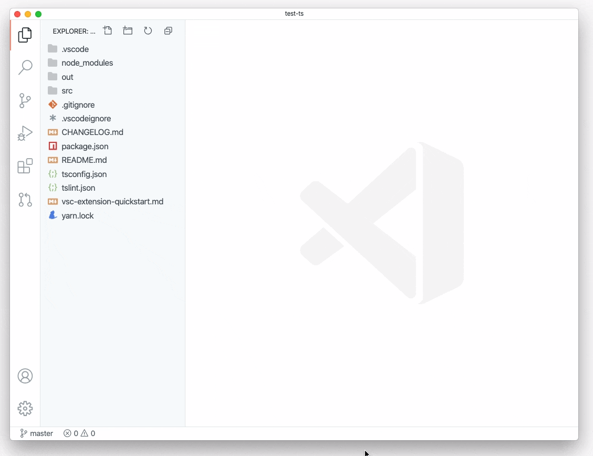The image size is (593, 456).
Task: Open the Search view icon
Action: tap(25, 67)
